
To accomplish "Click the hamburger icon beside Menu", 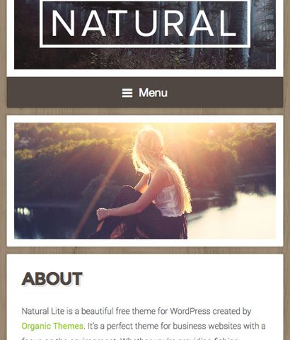I will (x=127, y=93).
